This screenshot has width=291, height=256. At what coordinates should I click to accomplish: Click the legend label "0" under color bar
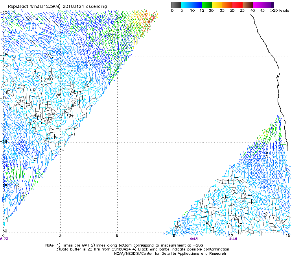coord(172,11)
